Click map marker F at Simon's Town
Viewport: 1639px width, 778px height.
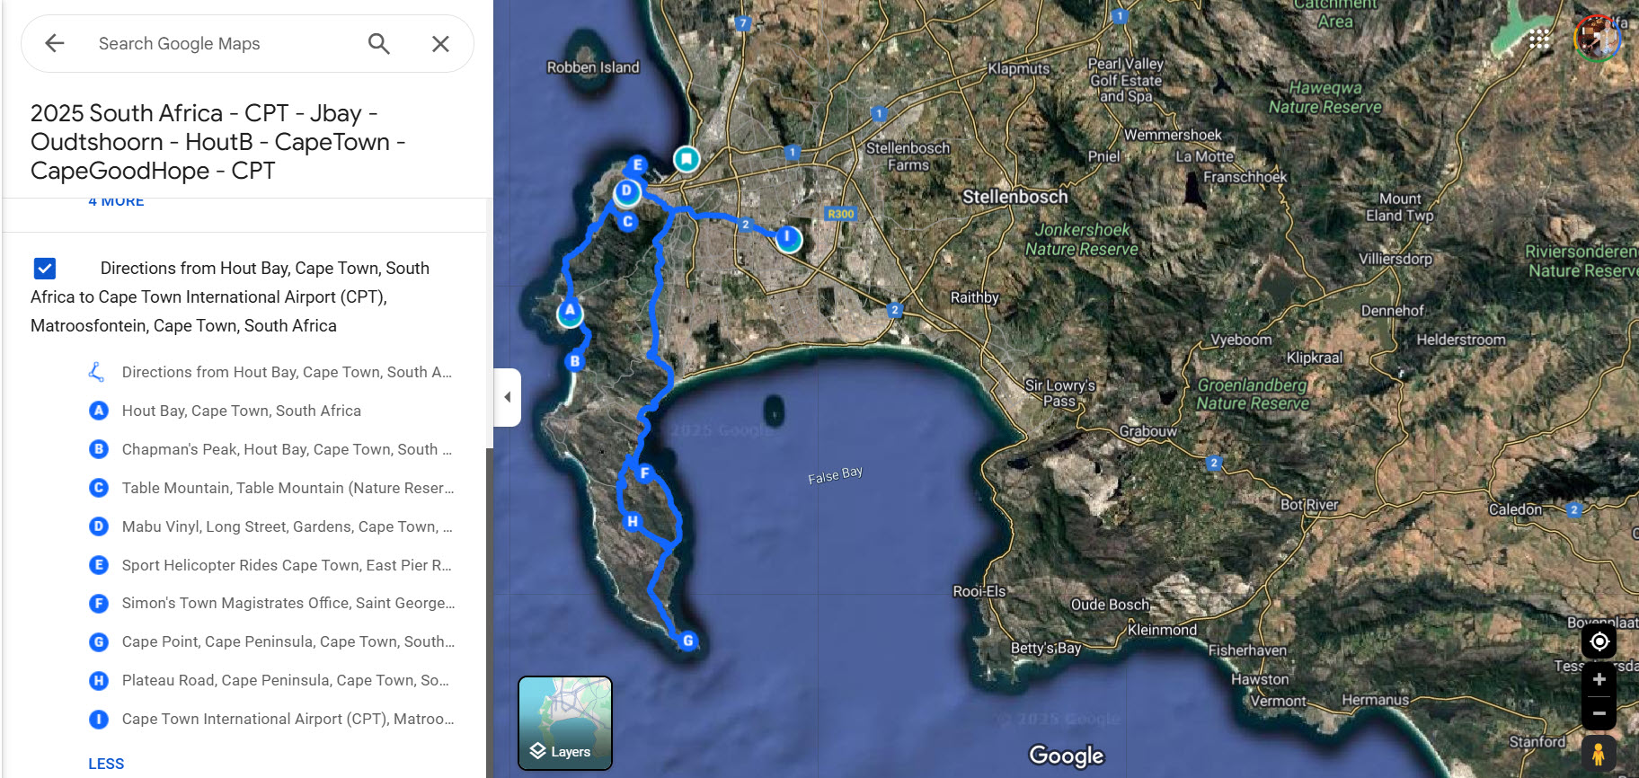coord(644,473)
